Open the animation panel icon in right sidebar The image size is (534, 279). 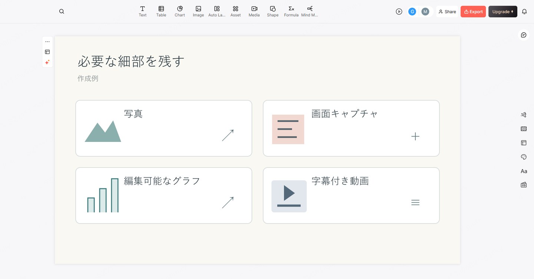(x=524, y=115)
